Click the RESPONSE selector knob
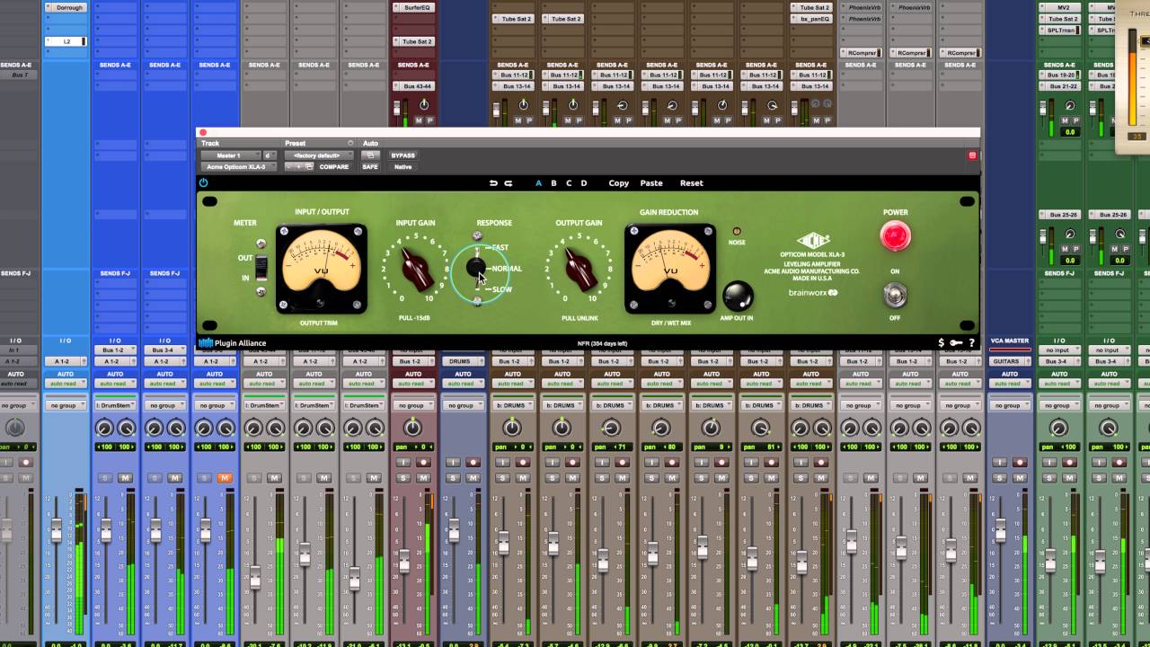 [476, 268]
